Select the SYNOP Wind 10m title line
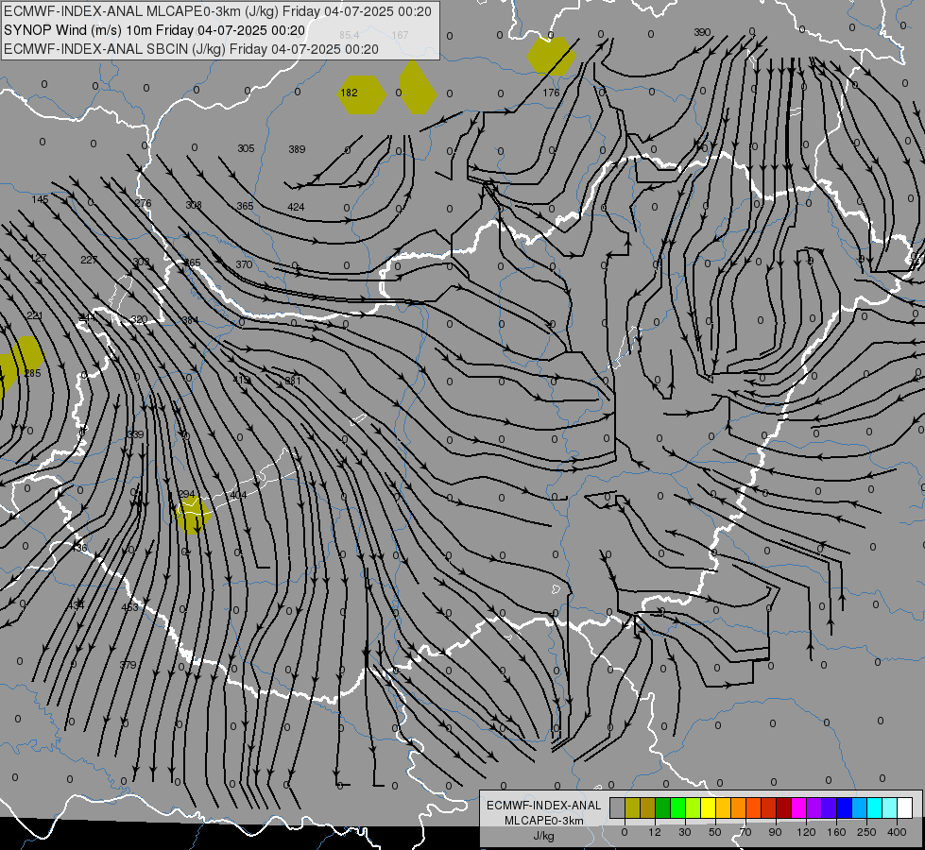 point(154,30)
